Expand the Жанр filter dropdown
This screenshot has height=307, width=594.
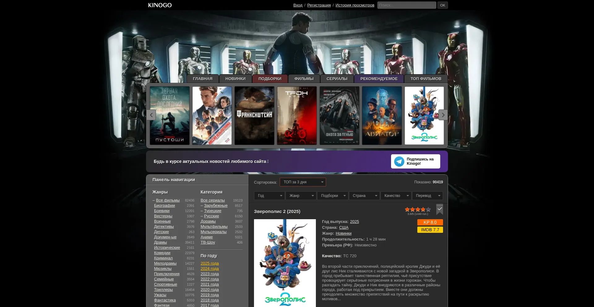click(x=301, y=196)
